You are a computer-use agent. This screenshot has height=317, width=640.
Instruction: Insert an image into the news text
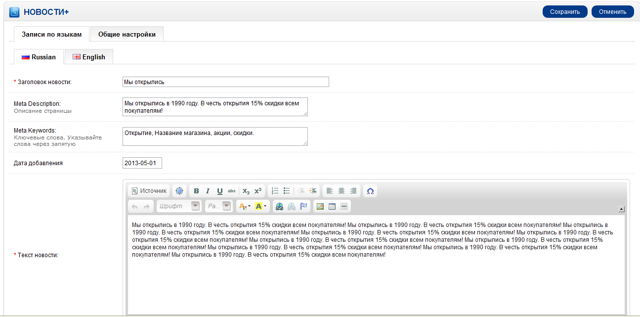click(320, 206)
